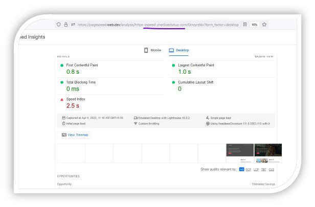Click the Expand view toggle
Viewport: 315px width, 207px height.
(264, 56)
